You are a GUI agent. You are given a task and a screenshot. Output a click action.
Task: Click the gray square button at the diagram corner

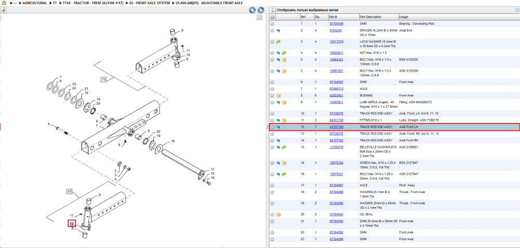[259, 17]
